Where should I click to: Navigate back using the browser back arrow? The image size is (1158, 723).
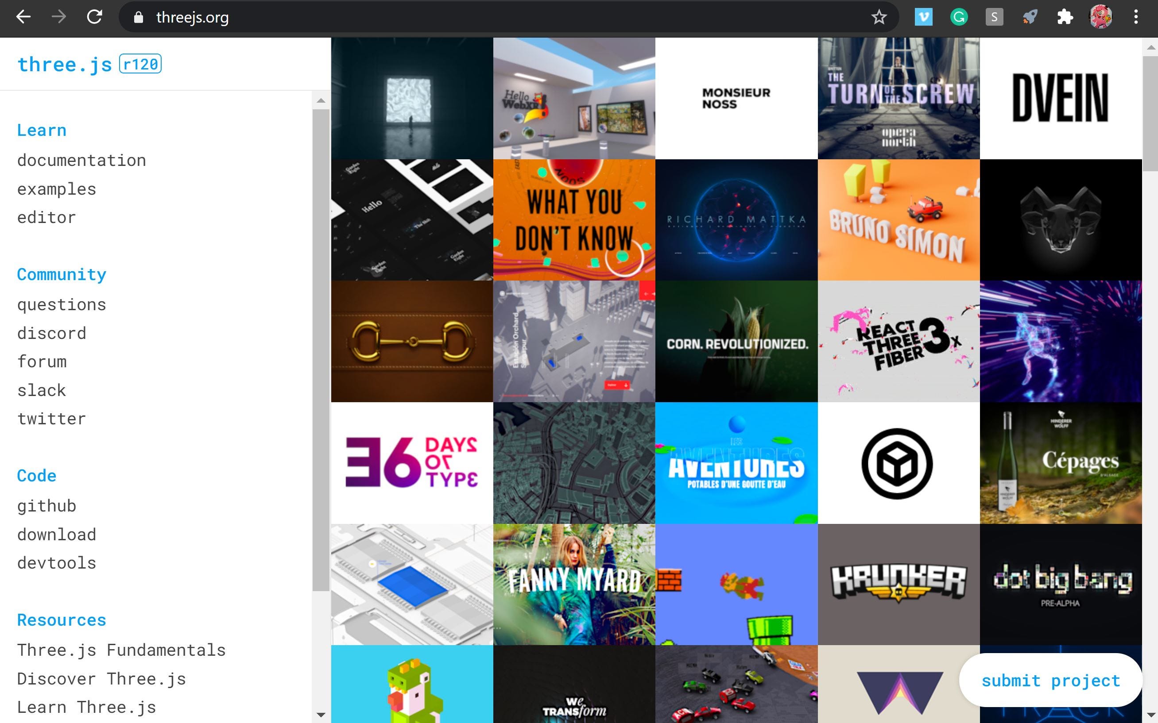click(23, 17)
